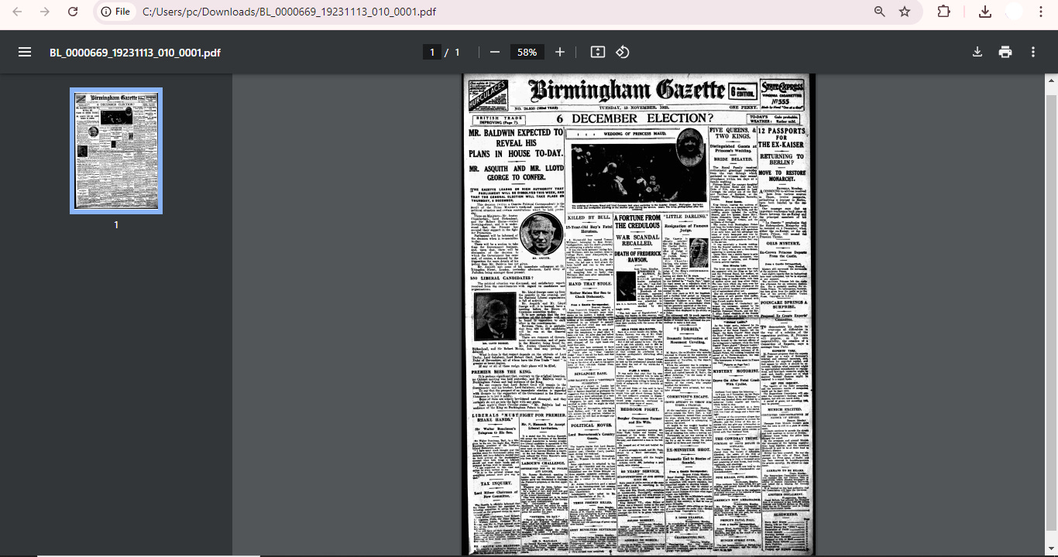
Task: Click the '12 PASSPORTS' headline
Action: pos(781,132)
